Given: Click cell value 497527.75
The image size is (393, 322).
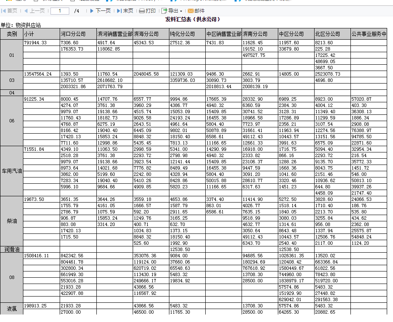Looking at the screenshot, I should (254, 55).
